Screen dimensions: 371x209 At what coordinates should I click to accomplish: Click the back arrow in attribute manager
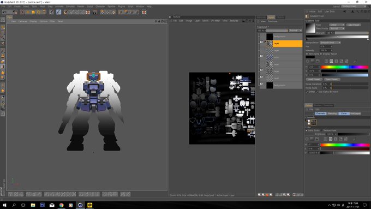point(344,11)
